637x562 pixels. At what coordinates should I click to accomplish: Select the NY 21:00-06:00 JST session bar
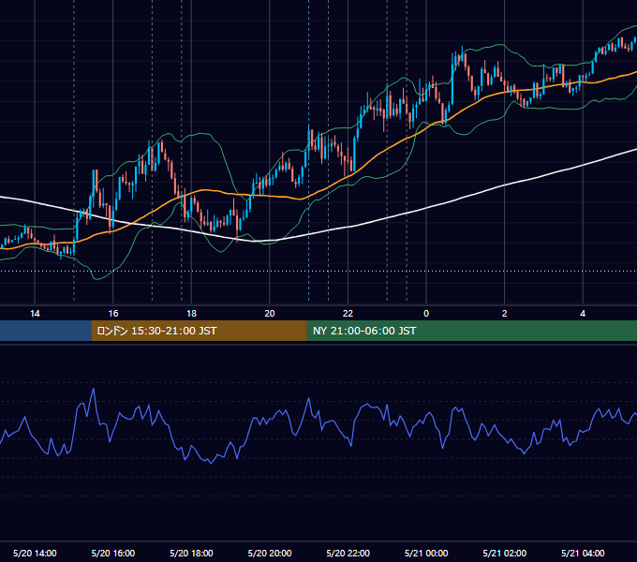pyautogui.click(x=471, y=331)
